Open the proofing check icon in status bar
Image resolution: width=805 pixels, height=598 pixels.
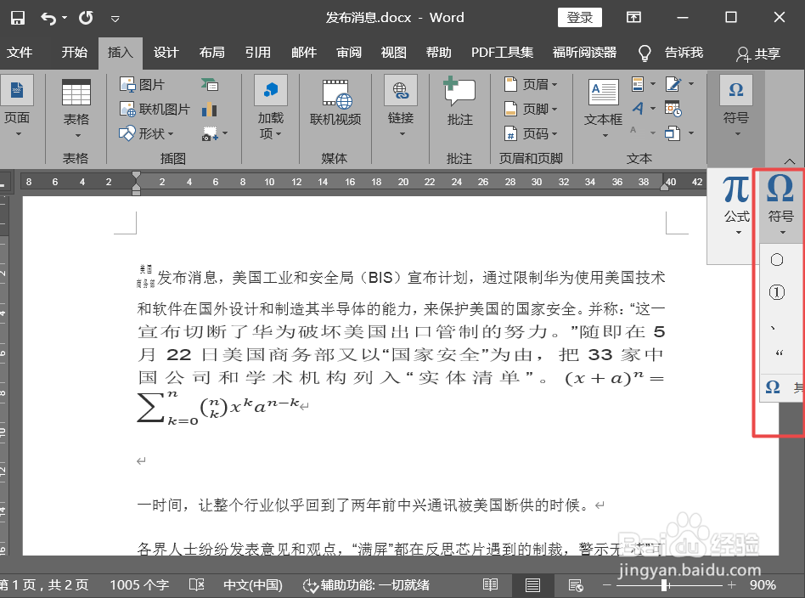pyautogui.click(x=197, y=585)
